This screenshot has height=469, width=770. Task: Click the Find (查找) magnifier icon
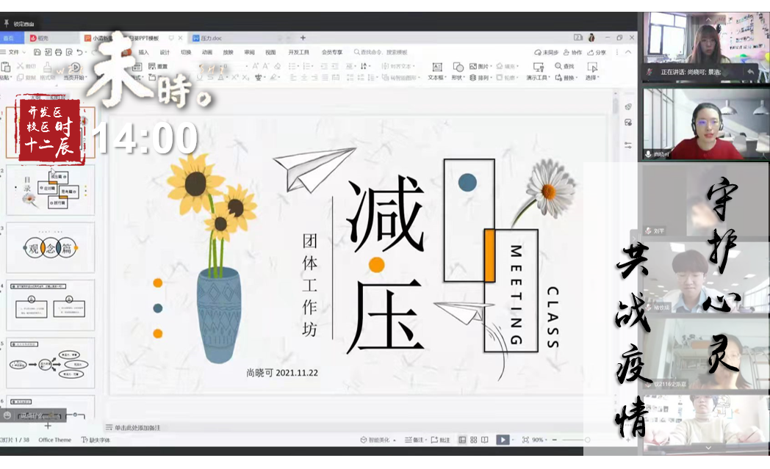(x=560, y=66)
